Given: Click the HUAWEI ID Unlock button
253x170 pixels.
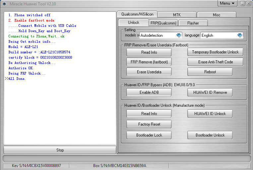Looking at the screenshot, I should coord(210,114).
